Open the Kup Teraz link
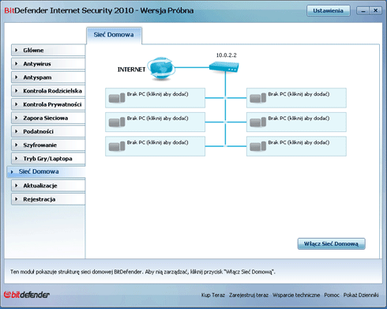387x309 pixels. pos(213,295)
